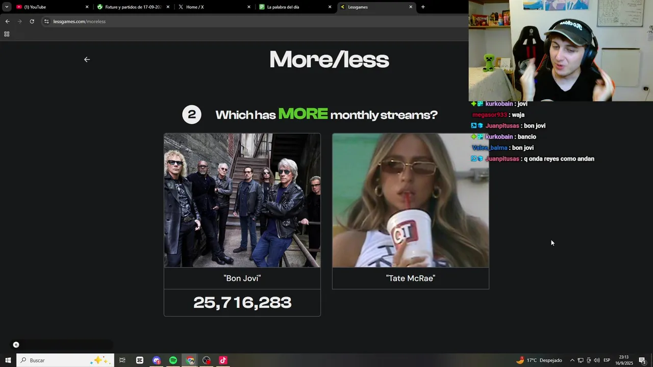Screen dimensions: 653x367
Task: Close the Home / X tab
Action: 249,7
